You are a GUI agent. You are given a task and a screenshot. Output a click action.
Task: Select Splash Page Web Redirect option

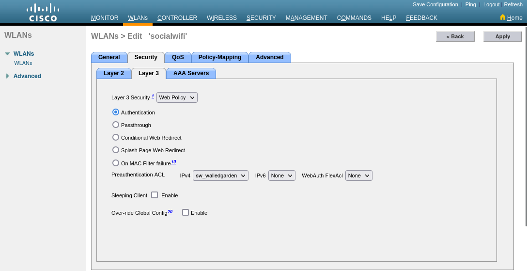point(116,150)
